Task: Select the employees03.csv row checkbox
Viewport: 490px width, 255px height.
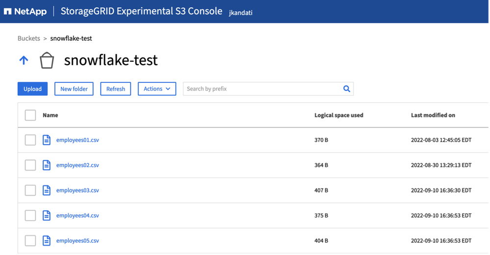Action: 30,190
